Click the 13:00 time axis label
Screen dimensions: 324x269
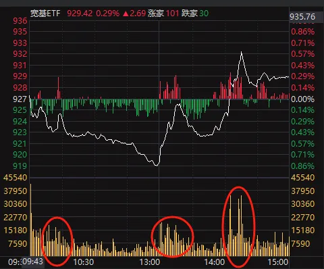coord(150,262)
